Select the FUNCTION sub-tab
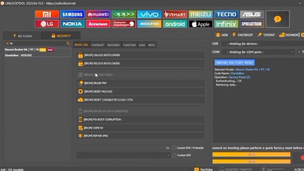This screenshot has height=171, width=304. coord(130,45)
